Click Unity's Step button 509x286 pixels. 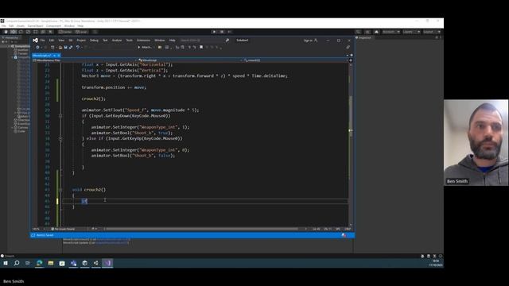coord(229,32)
